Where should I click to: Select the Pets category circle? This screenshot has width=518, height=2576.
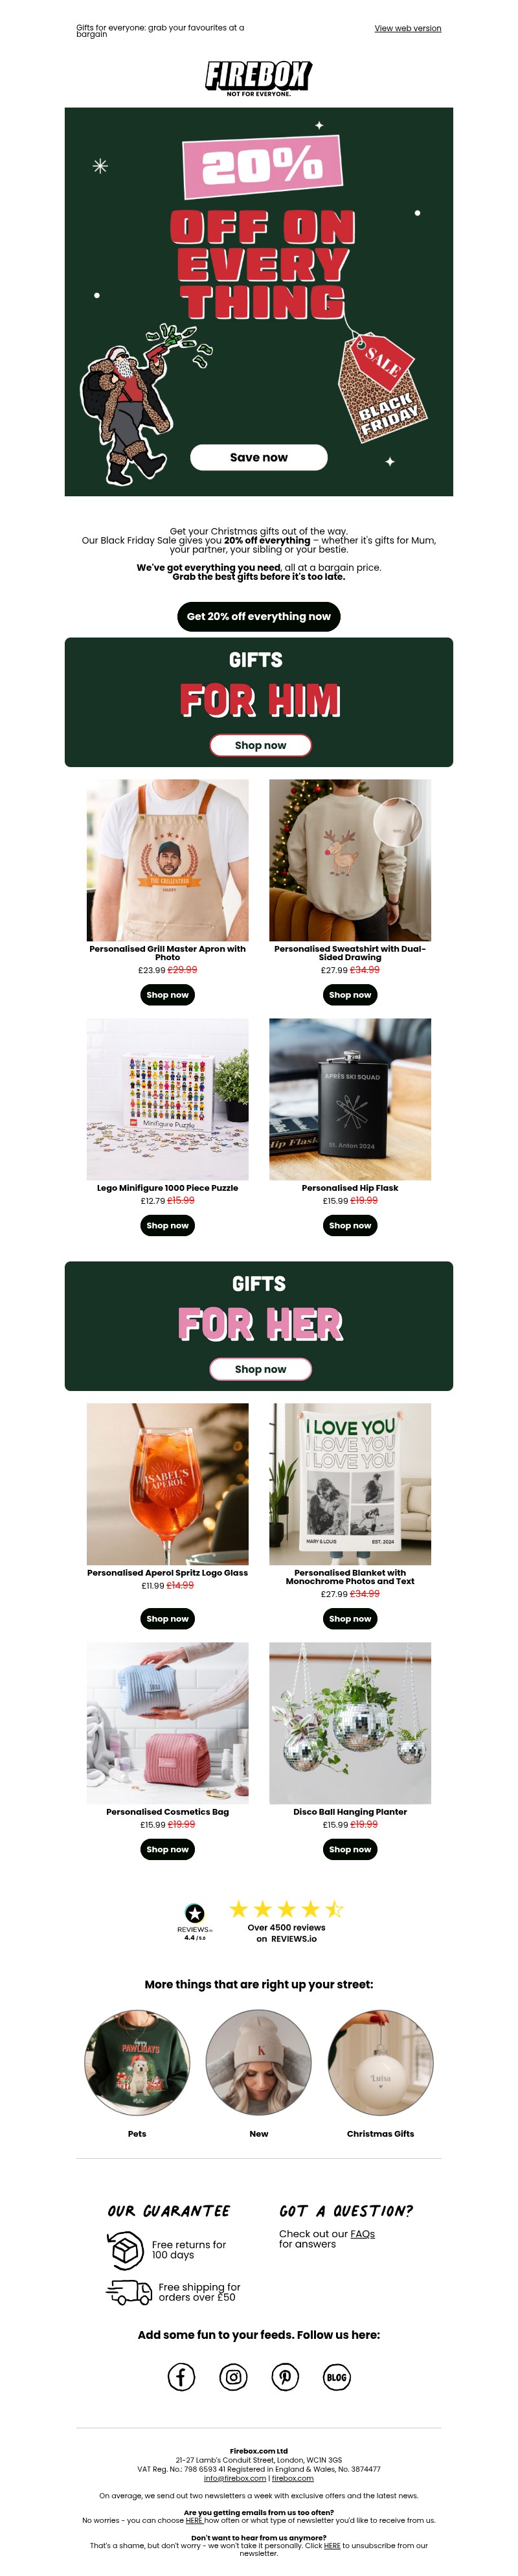point(137,2063)
